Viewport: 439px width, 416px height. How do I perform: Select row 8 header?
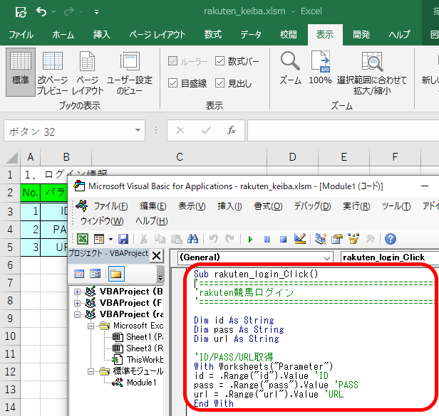(x=10, y=301)
